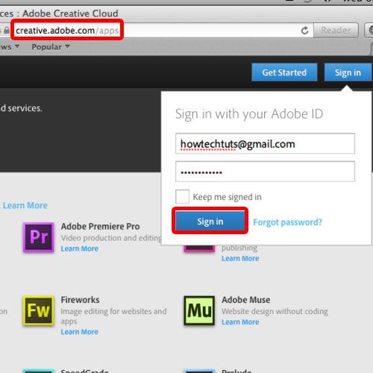Click Learn More under Fireworks

(80, 331)
